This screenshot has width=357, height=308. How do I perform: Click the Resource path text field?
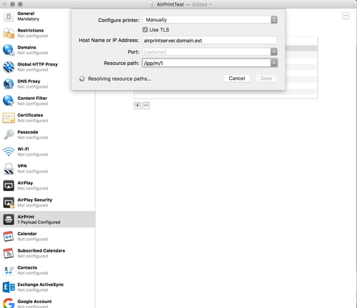(x=206, y=63)
